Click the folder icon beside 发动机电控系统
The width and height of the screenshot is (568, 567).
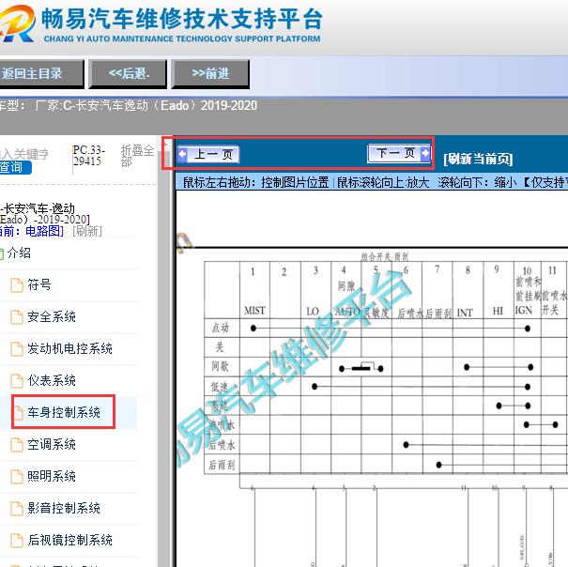pos(17,349)
